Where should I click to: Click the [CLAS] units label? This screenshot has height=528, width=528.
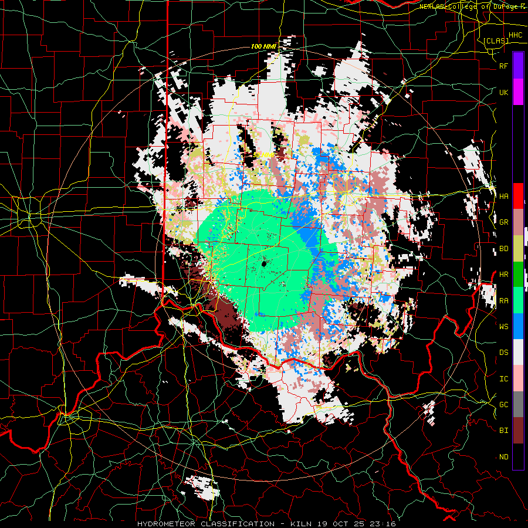click(496, 40)
